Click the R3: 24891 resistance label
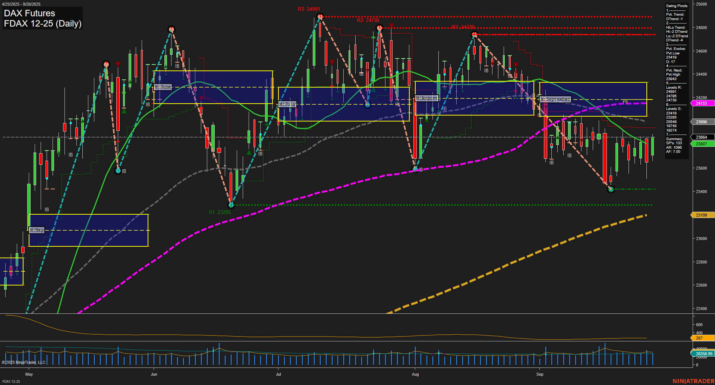The width and height of the screenshot is (715, 385). pos(308,9)
